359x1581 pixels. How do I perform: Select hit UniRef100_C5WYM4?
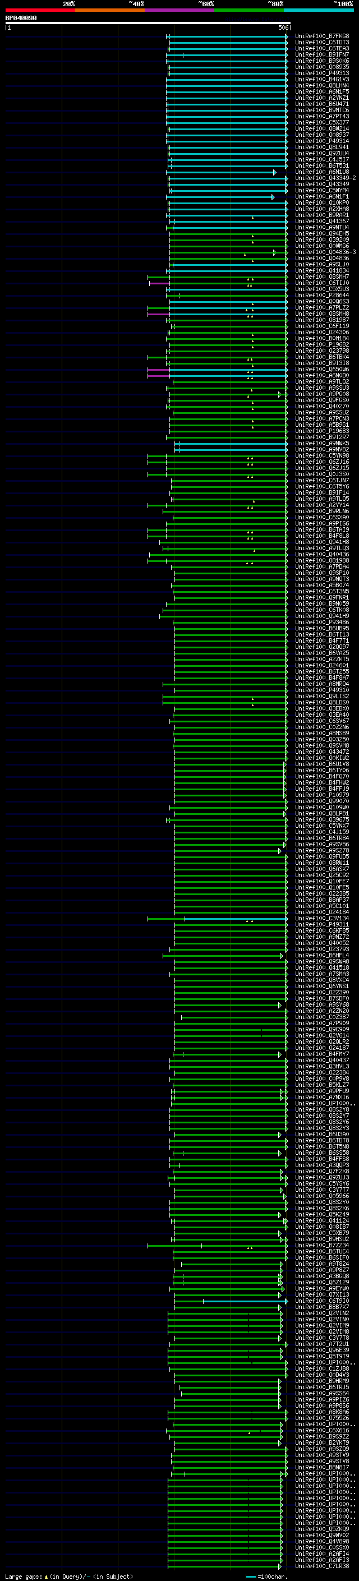[321, 190]
